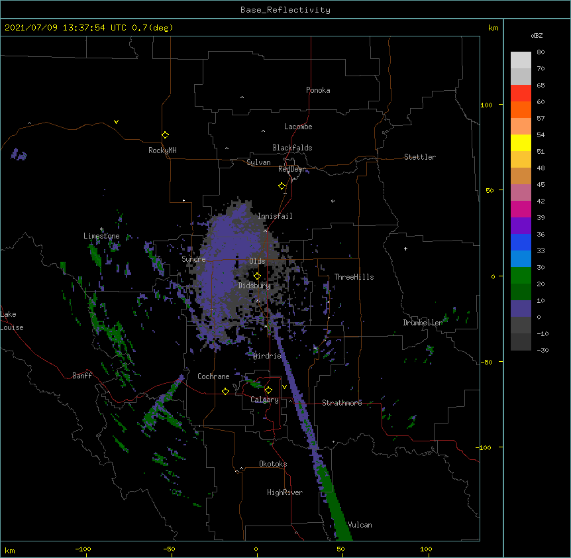This screenshot has height=558, width=571.
Task: Click the Strathmore label
Action: [342, 403]
